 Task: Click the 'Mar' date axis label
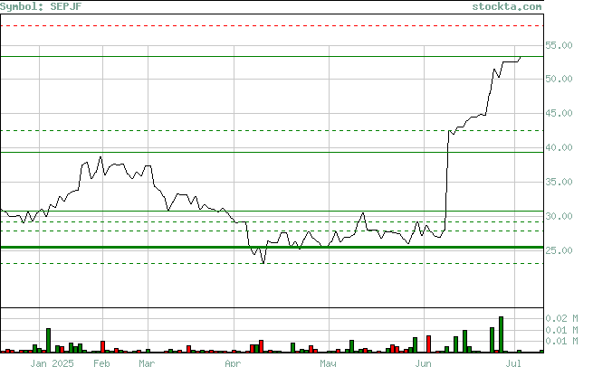(147, 363)
